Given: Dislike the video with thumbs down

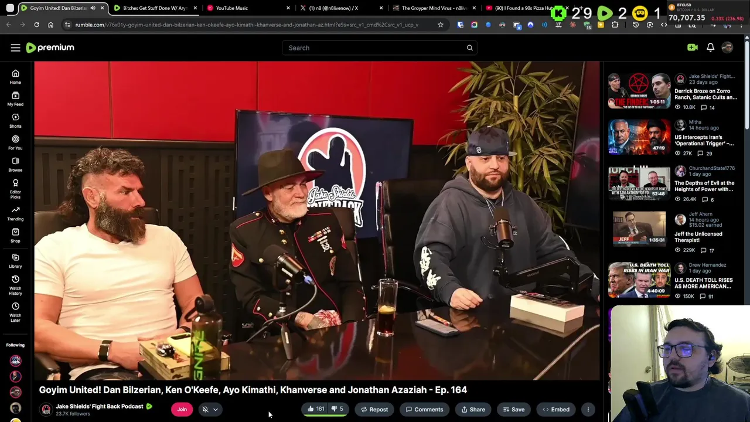Looking at the screenshot, I should [337, 409].
